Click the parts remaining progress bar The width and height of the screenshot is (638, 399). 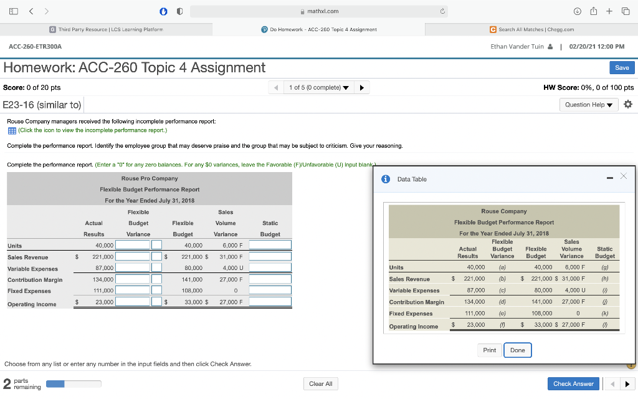point(75,384)
